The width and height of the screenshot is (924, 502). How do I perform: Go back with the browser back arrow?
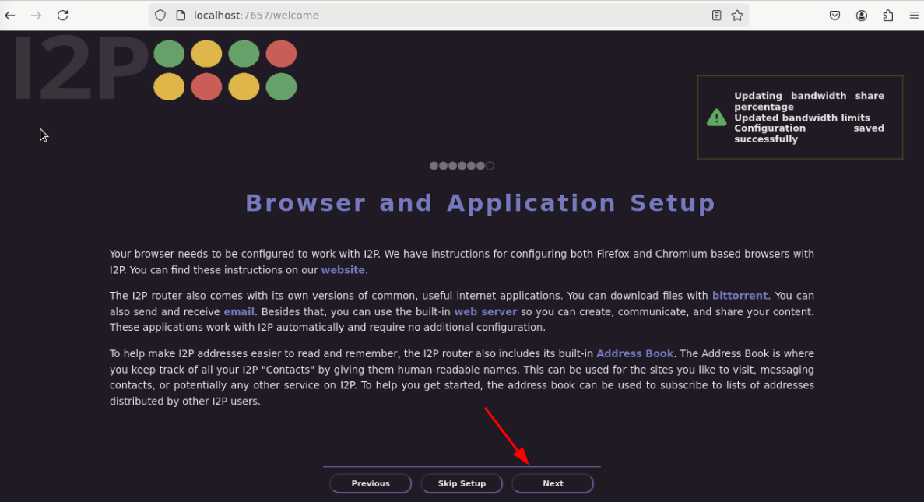click(10, 16)
